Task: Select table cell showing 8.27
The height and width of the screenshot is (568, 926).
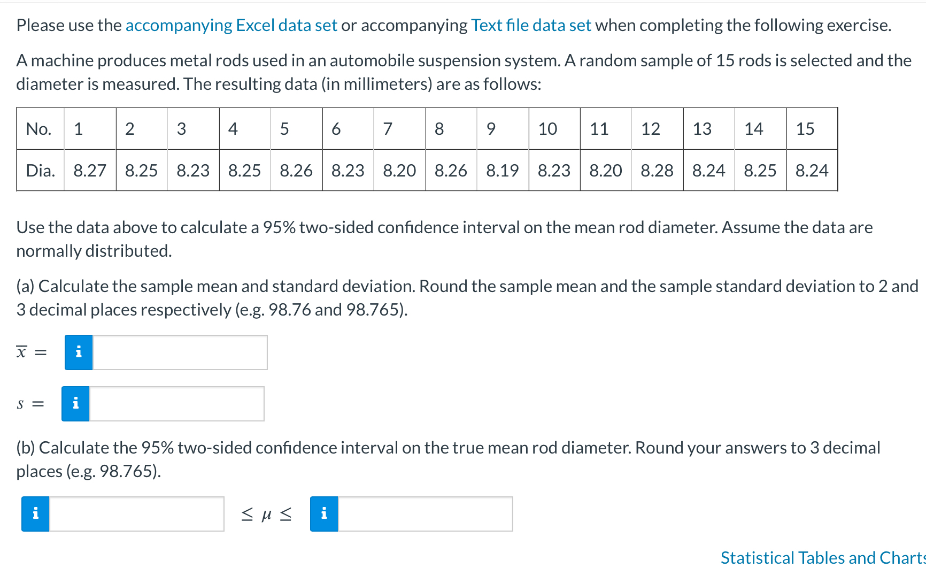Action: coord(89,171)
